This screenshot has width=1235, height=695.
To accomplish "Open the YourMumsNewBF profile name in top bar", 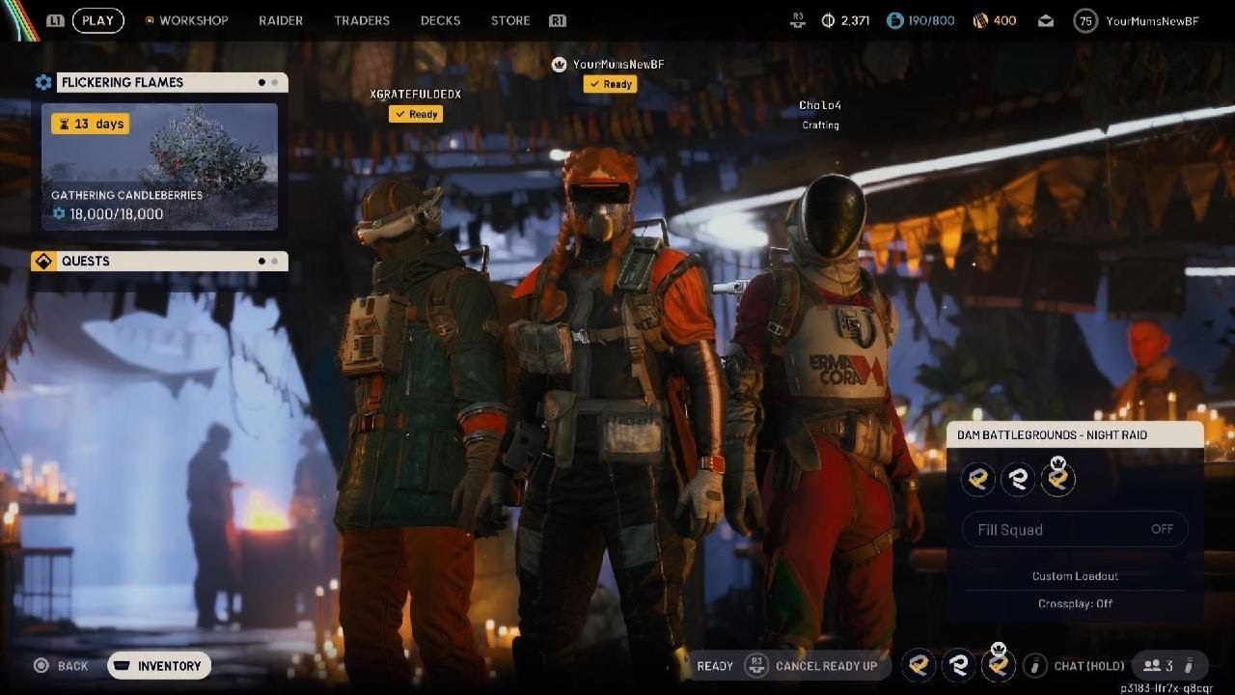I will (1152, 21).
